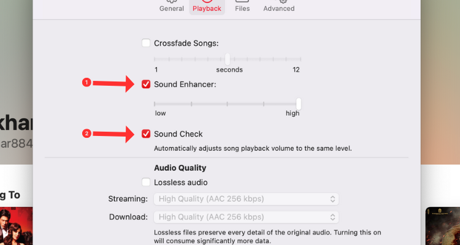Expand the Download quality dropdown
This screenshot has width=460, height=245.
click(245, 217)
